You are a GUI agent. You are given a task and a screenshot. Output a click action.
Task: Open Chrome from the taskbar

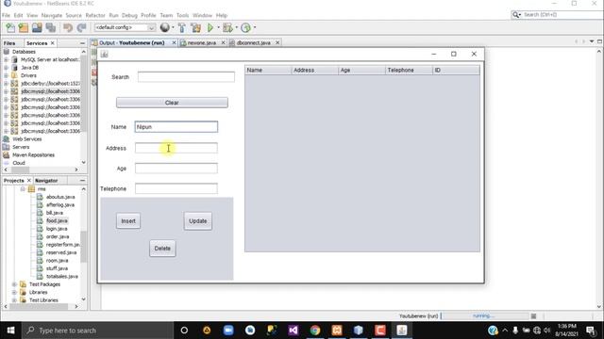tap(315, 331)
